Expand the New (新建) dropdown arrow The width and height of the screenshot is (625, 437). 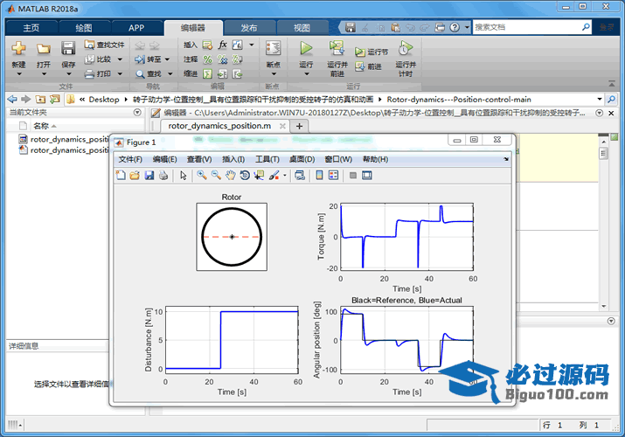coord(18,74)
